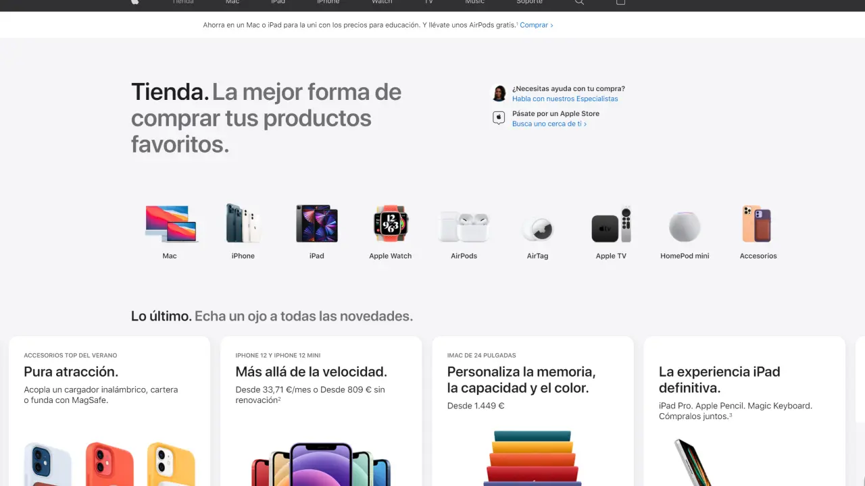The width and height of the screenshot is (865, 486).
Task: Open Busca uno cerca de ti link
Action: click(x=549, y=124)
